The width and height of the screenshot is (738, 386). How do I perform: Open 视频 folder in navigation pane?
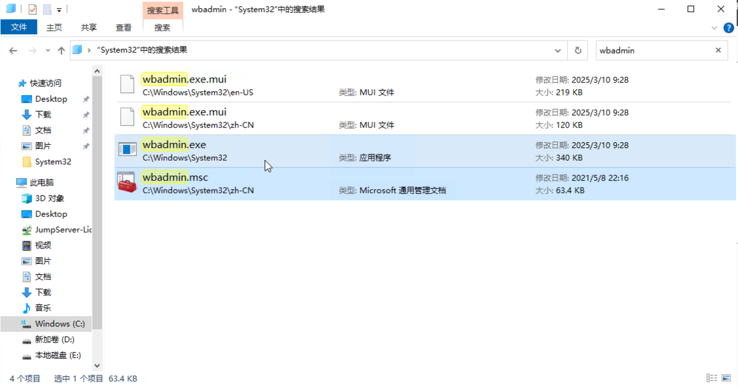point(43,245)
